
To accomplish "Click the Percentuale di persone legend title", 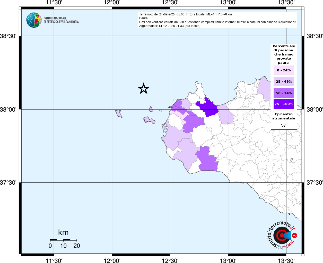I will [x=284, y=54].
